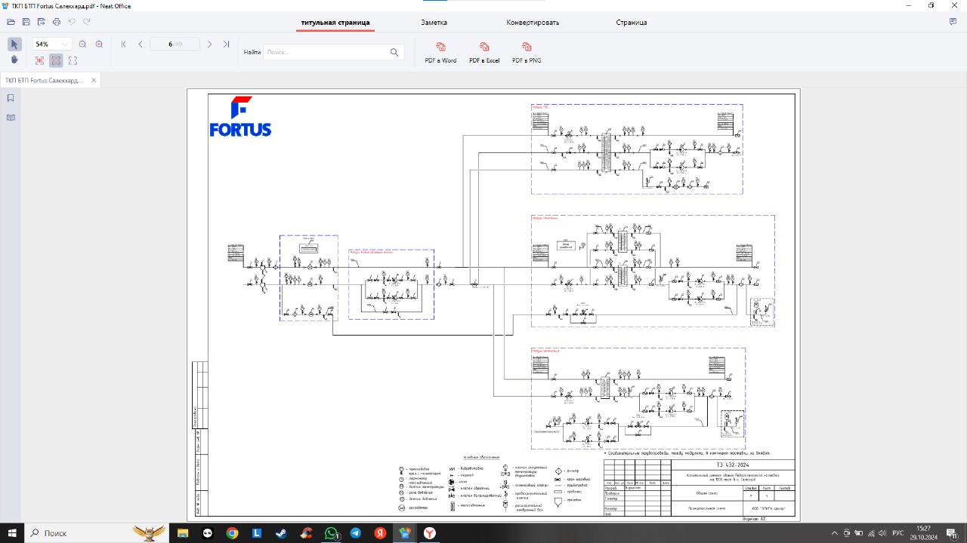Convert with PDF в Word
The height and width of the screenshot is (543, 967).
pyautogui.click(x=440, y=53)
